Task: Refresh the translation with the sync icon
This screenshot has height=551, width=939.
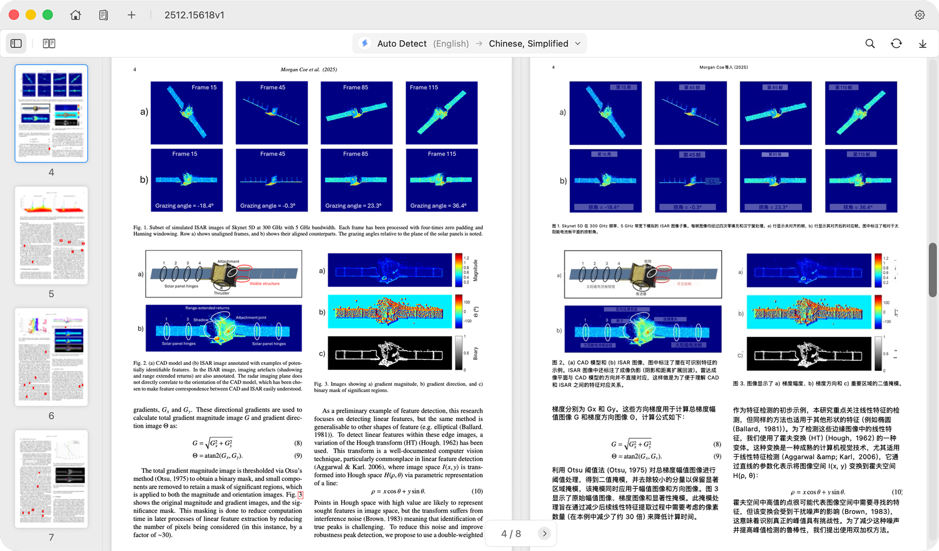Action: click(896, 43)
